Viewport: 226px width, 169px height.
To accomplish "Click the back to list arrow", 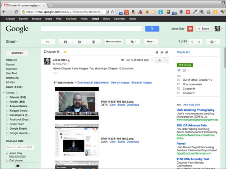I will pos(48,42).
